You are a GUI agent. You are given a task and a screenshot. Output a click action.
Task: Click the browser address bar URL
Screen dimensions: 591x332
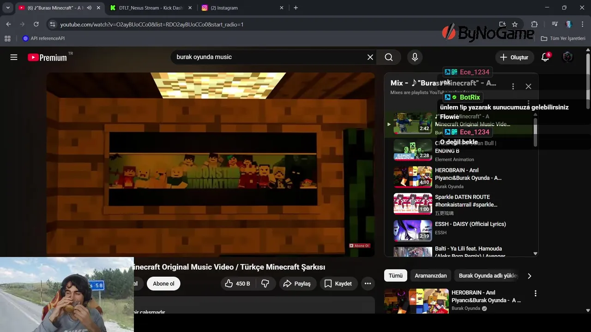(x=151, y=24)
